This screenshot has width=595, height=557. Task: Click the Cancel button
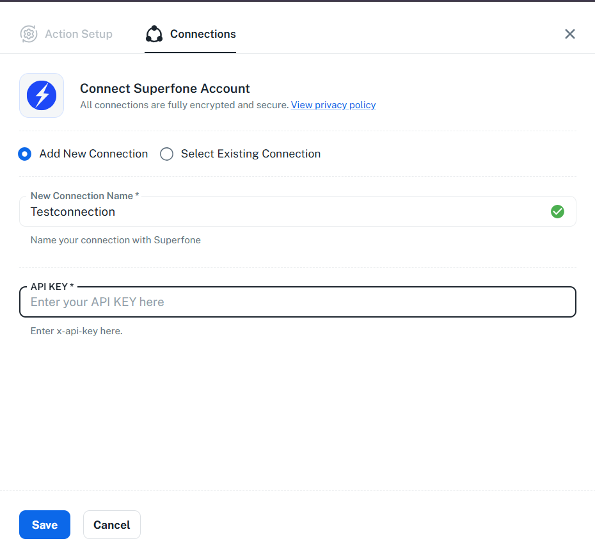[112, 525]
